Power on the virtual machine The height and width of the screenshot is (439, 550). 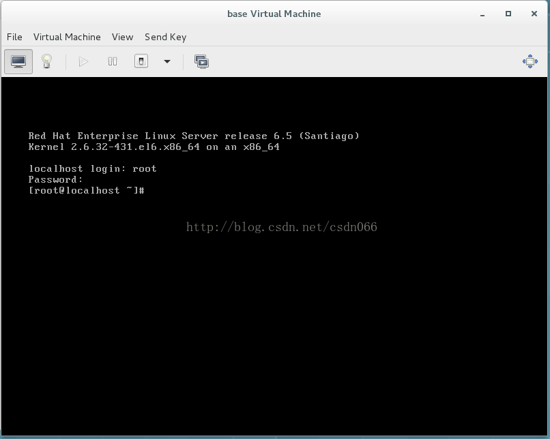tap(83, 61)
